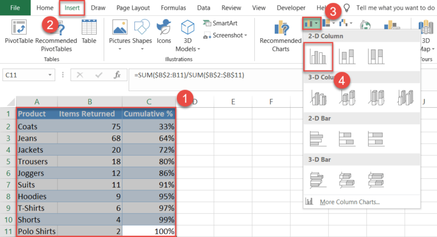Choose the 3-D Clustered Bar chart
Screen dimensions: 437x237
(x=318, y=178)
